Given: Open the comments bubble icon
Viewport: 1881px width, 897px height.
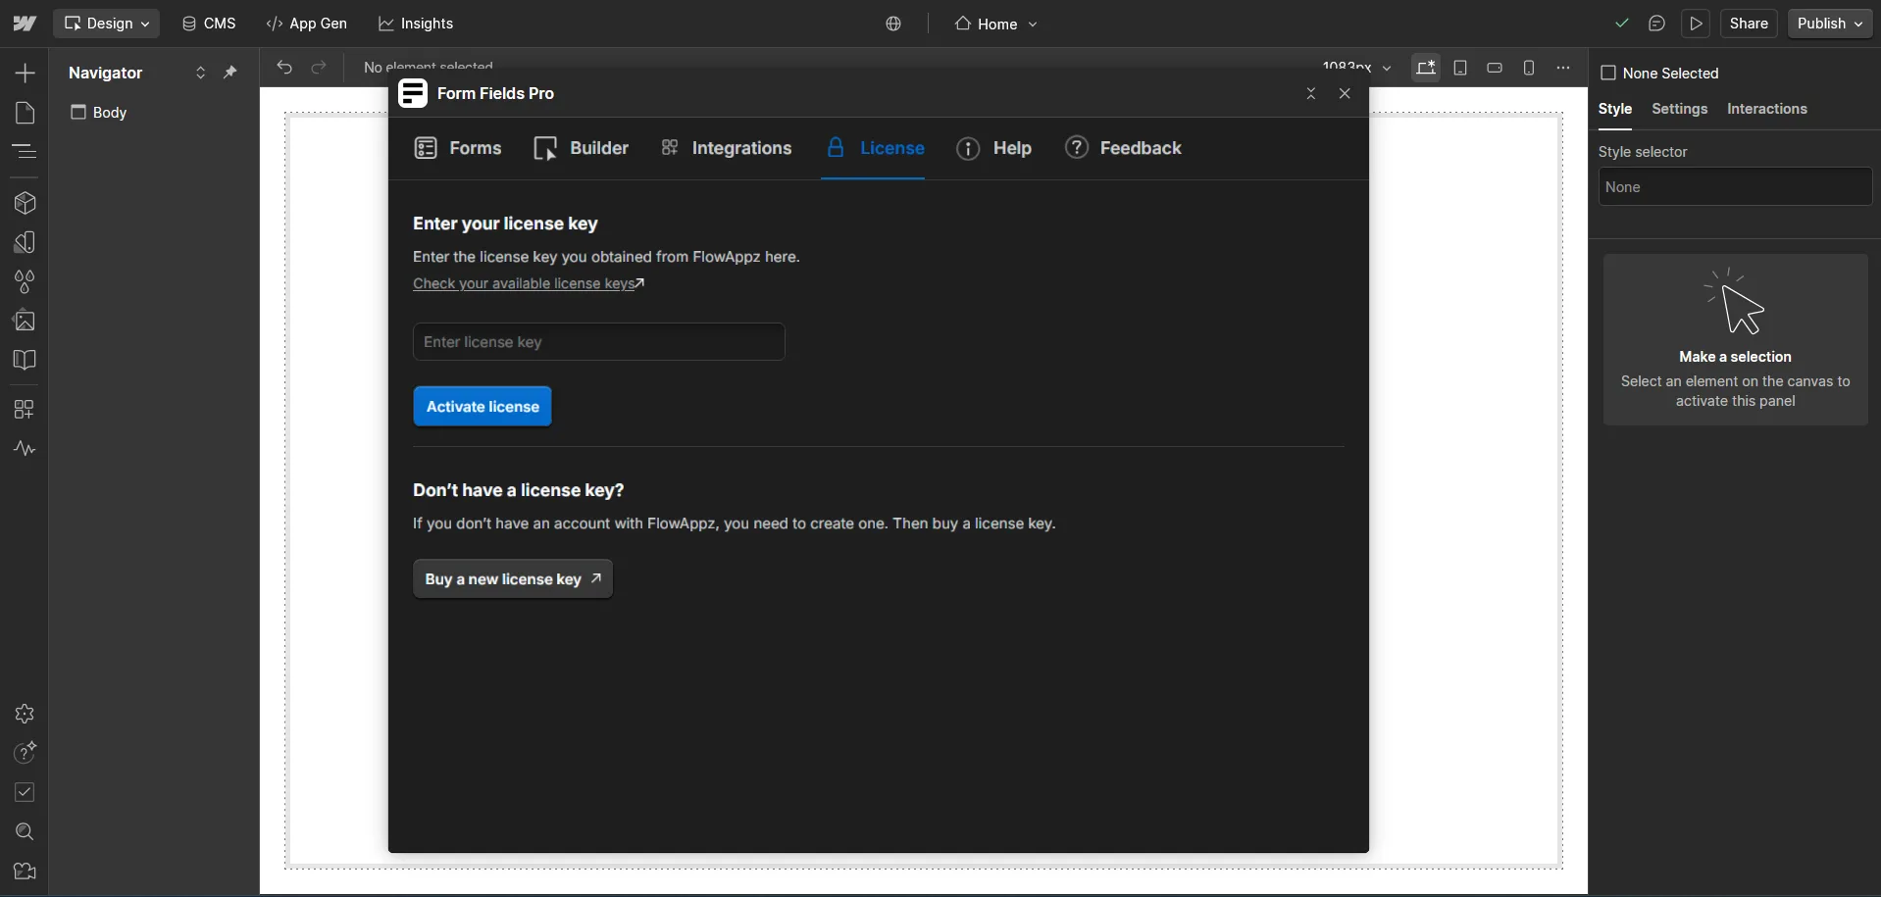Looking at the screenshot, I should (x=1656, y=24).
